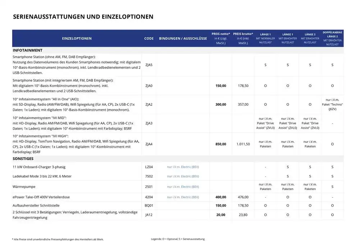
Task: Click the legend text at page bottom
Action: pos(178,239)
